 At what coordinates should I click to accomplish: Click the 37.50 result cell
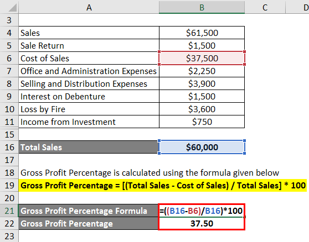[x=202, y=224]
